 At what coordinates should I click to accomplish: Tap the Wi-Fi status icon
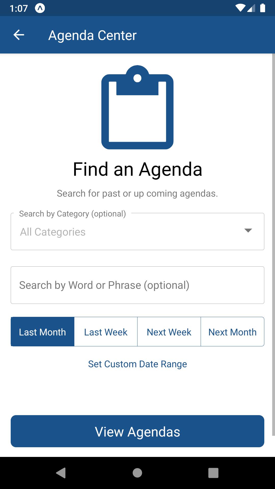(240, 8)
